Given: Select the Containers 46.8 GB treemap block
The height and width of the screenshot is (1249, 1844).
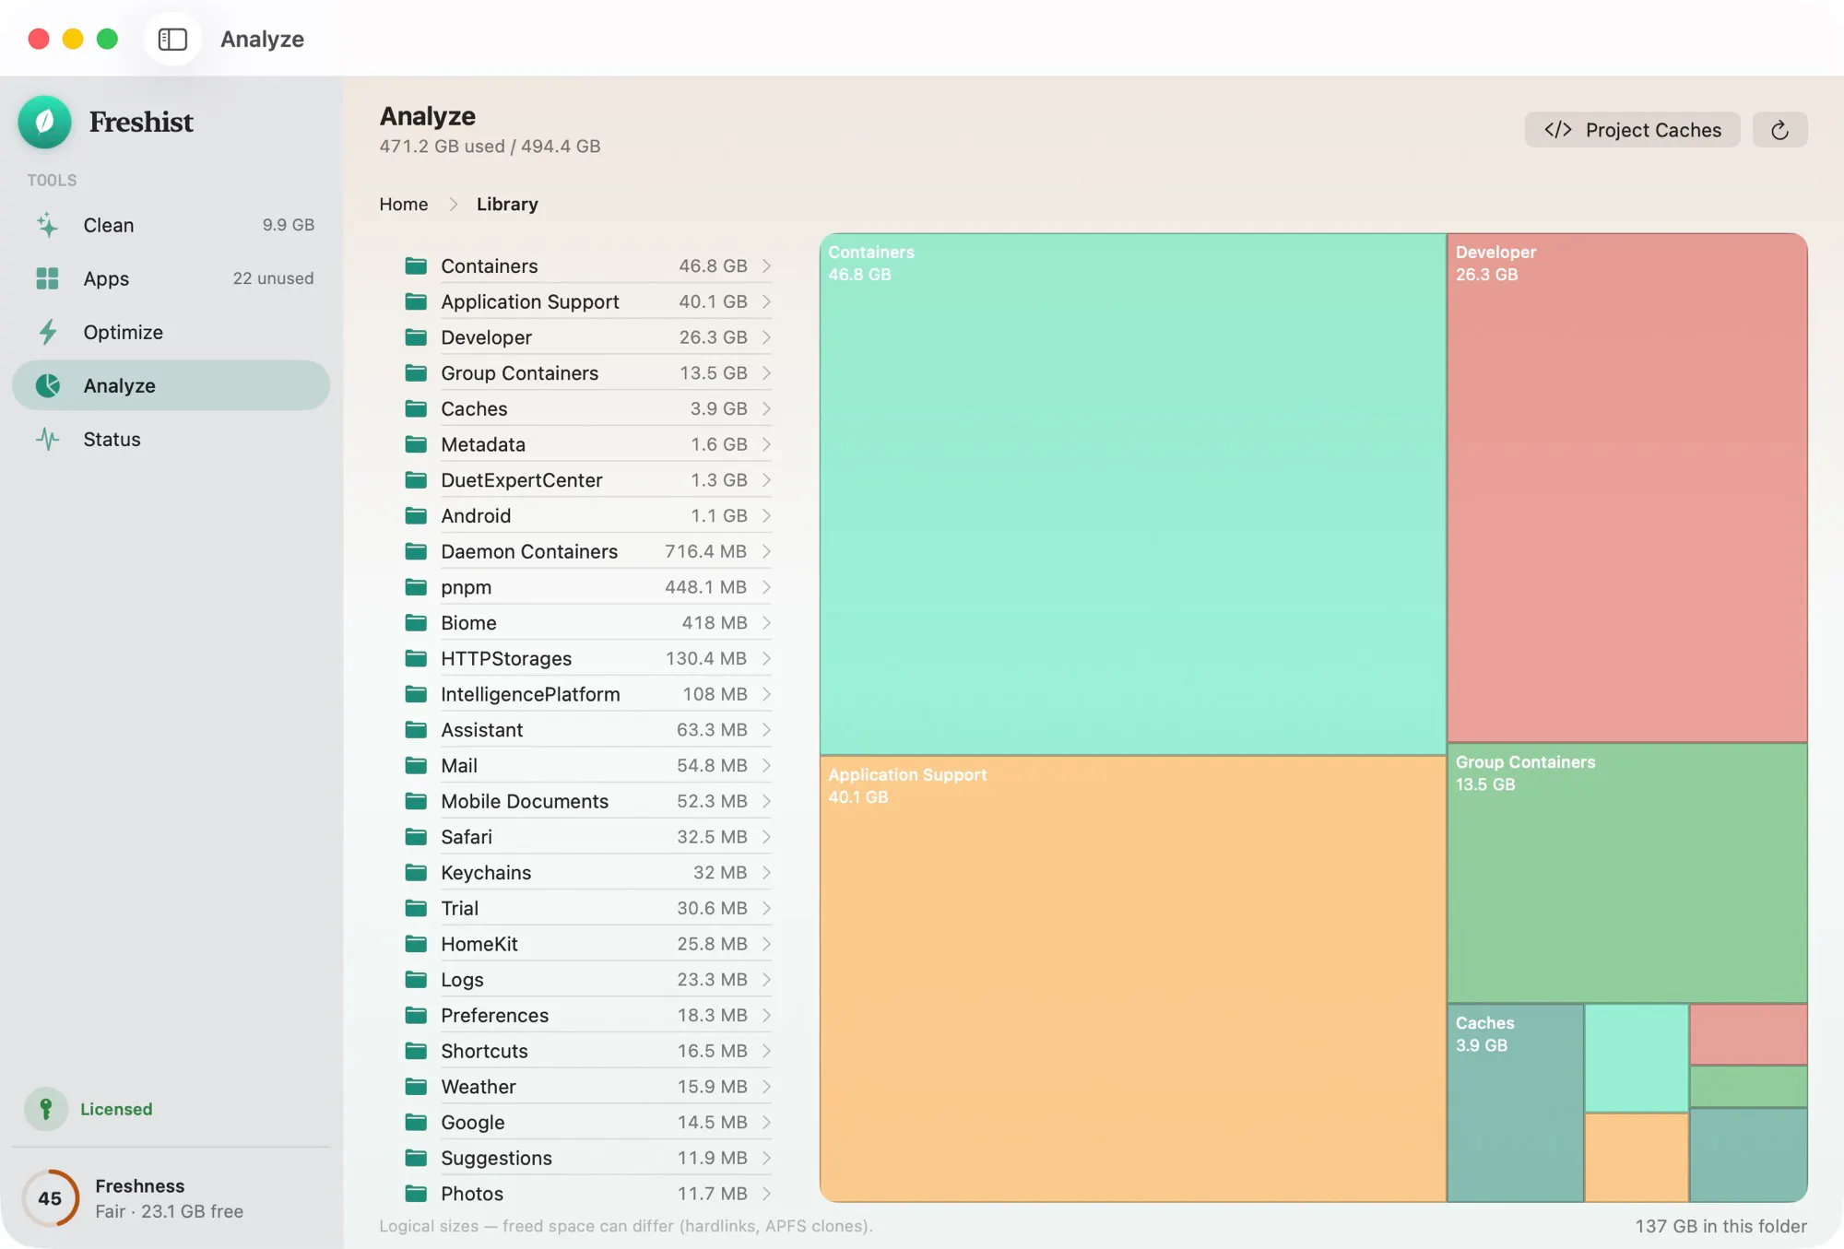Looking at the screenshot, I should [x=1132, y=493].
